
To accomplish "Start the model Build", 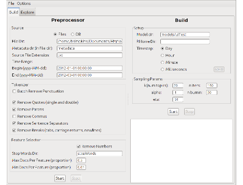I will click(x=174, y=111).
